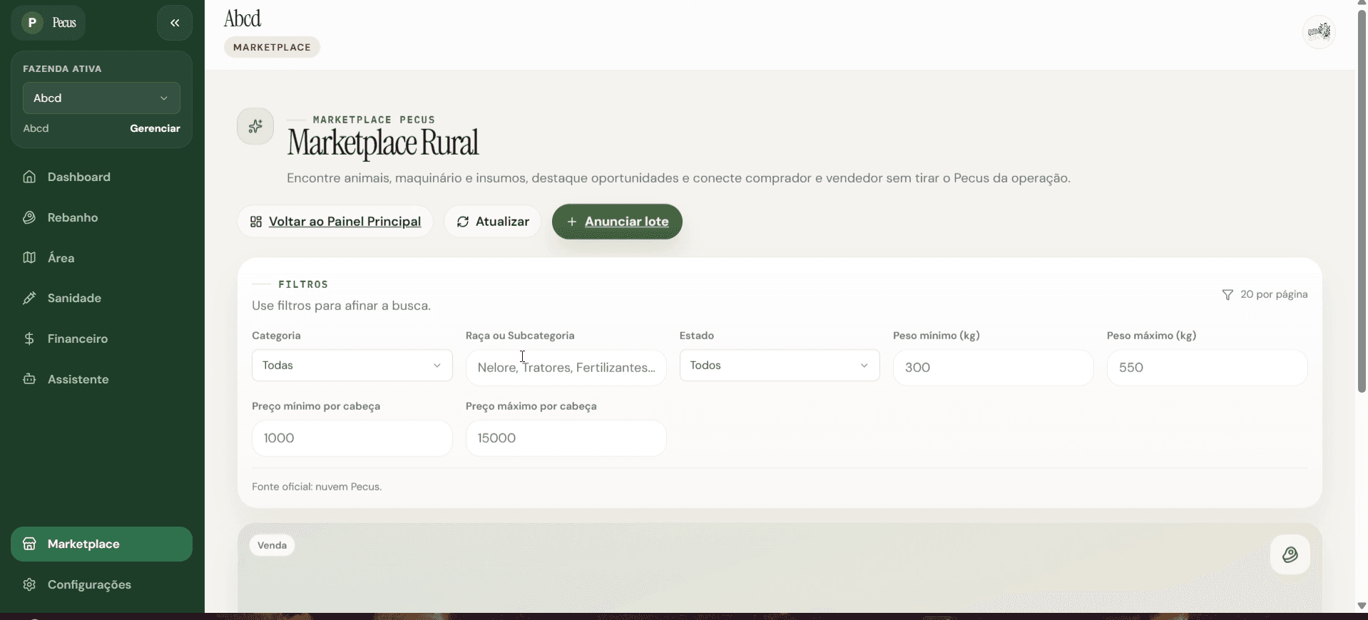
Task: Click the page vertical scrollbar thumb
Action: (1362, 201)
